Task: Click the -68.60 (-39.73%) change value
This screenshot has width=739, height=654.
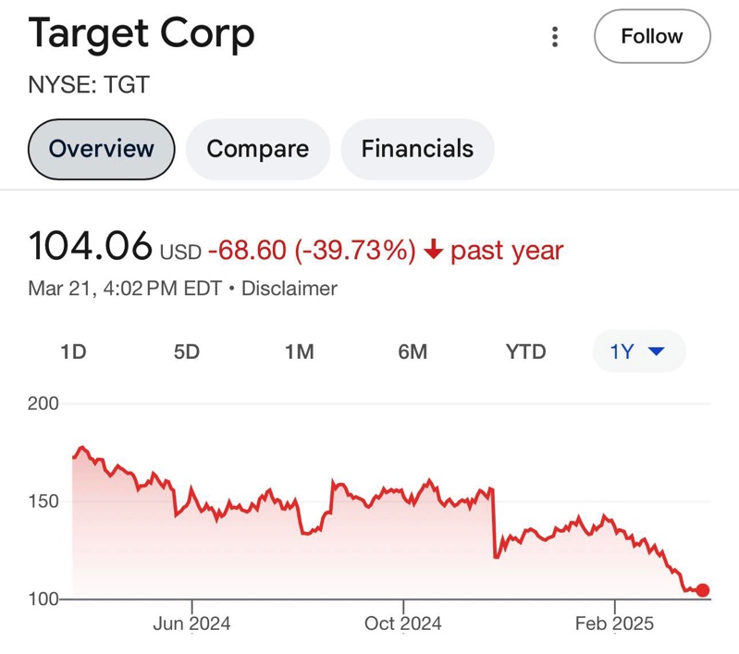Action: [x=312, y=250]
